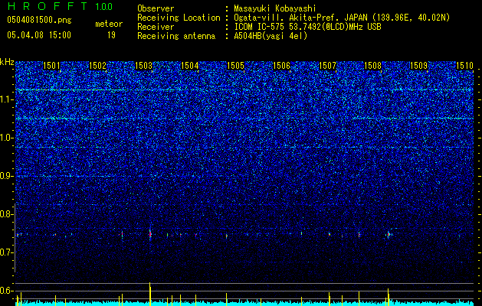Click the meteor echo just after 1508
Viewport: 482px width, 306px height.
(389, 235)
